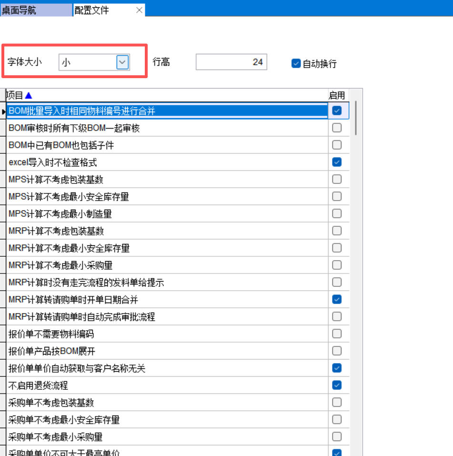Close the 配置文件 tab
The height and width of the screenshot is (456, 453).
139,10
